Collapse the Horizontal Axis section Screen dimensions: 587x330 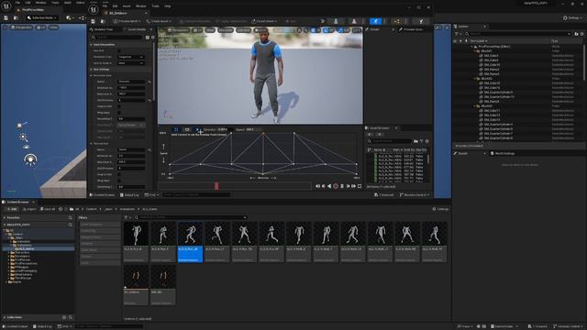(x=91, y=75)
